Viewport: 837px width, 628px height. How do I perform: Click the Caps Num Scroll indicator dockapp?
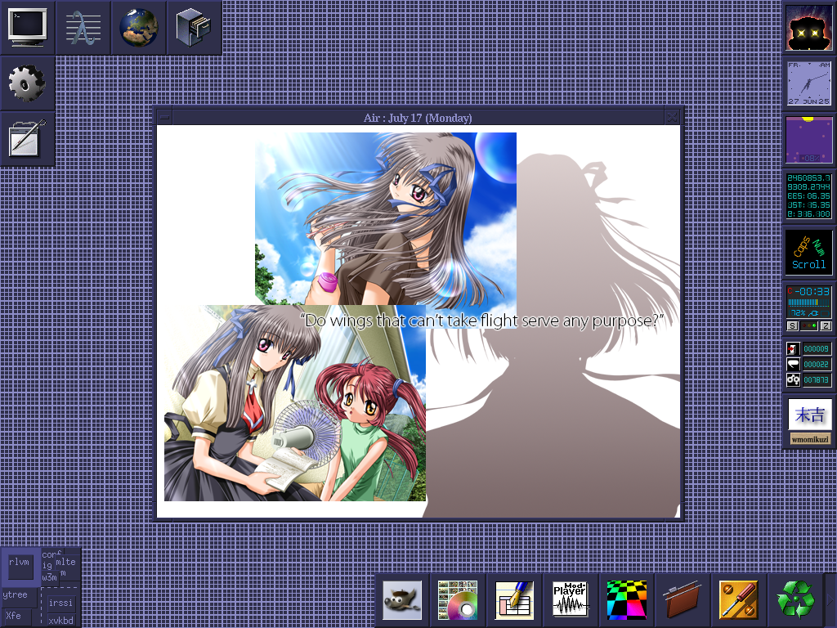tap(808, 252)
